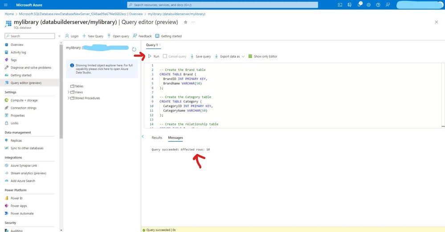Click the mylibrary (databuilderserver/mylibrary) breadcrumb
445x232 pixels.
[x=176, y=14]
